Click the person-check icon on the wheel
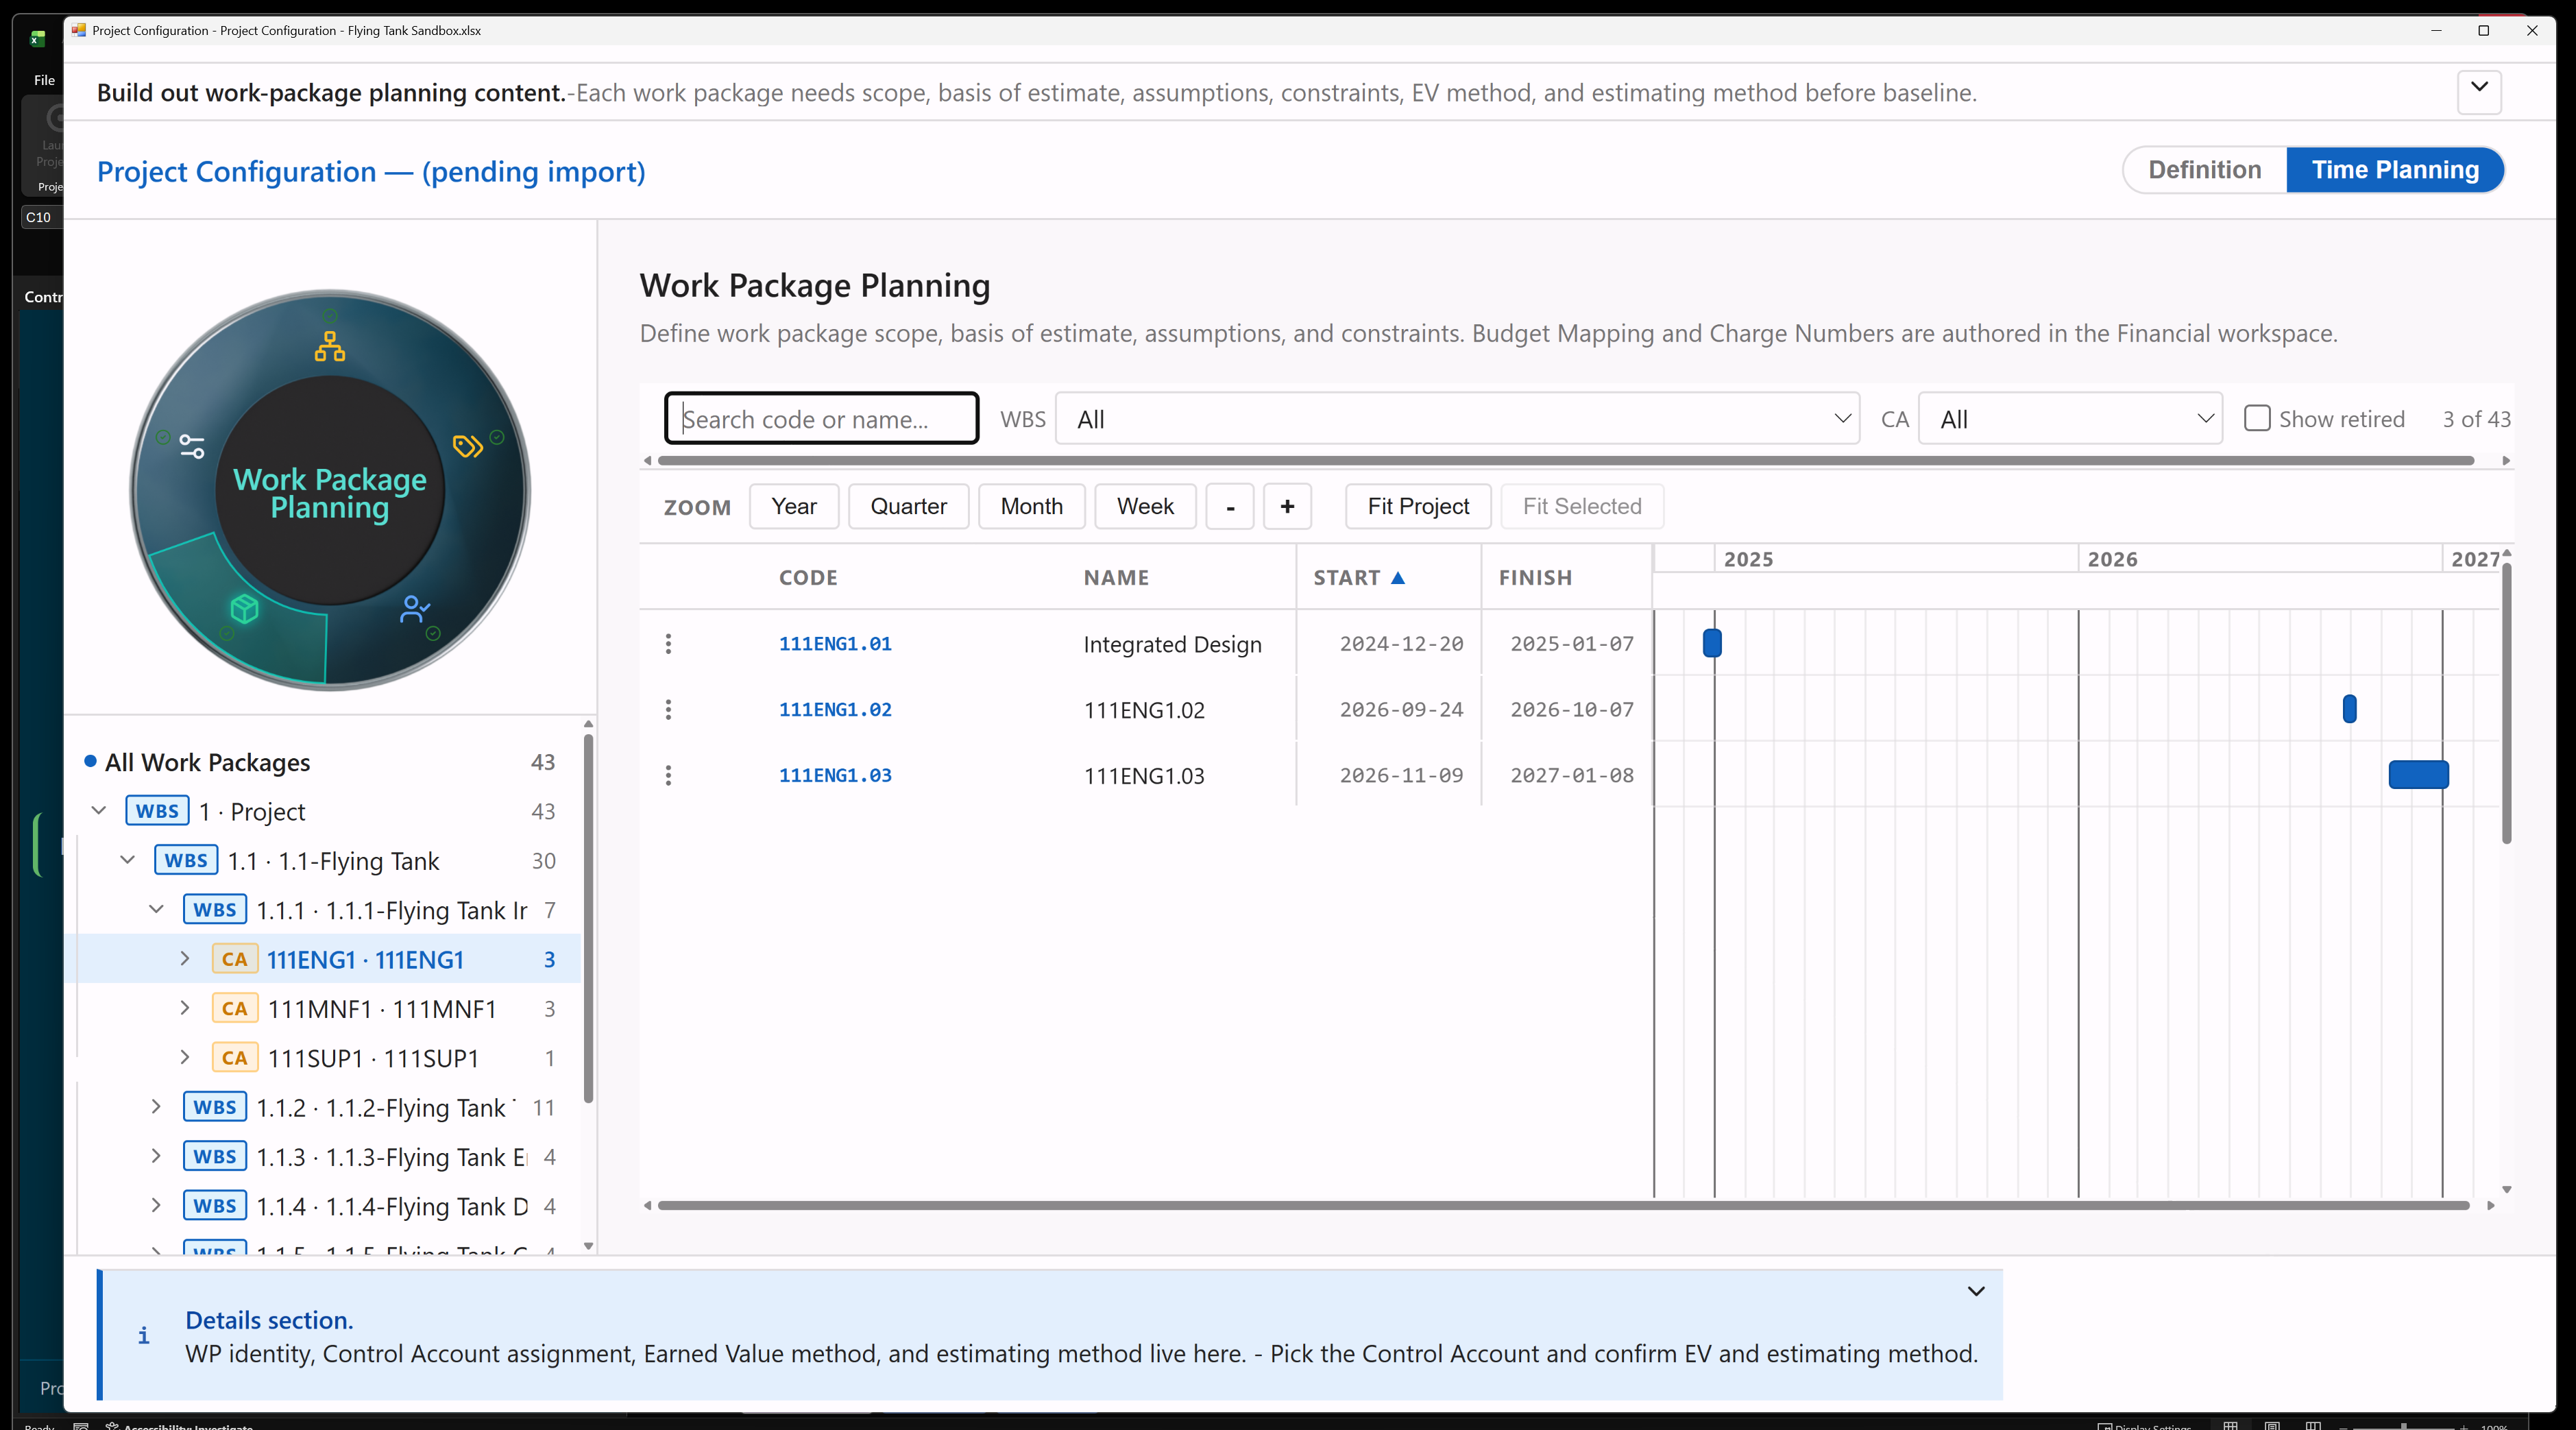The height and width of the screenshot is (1430, 2576). (x=414, y=608)
